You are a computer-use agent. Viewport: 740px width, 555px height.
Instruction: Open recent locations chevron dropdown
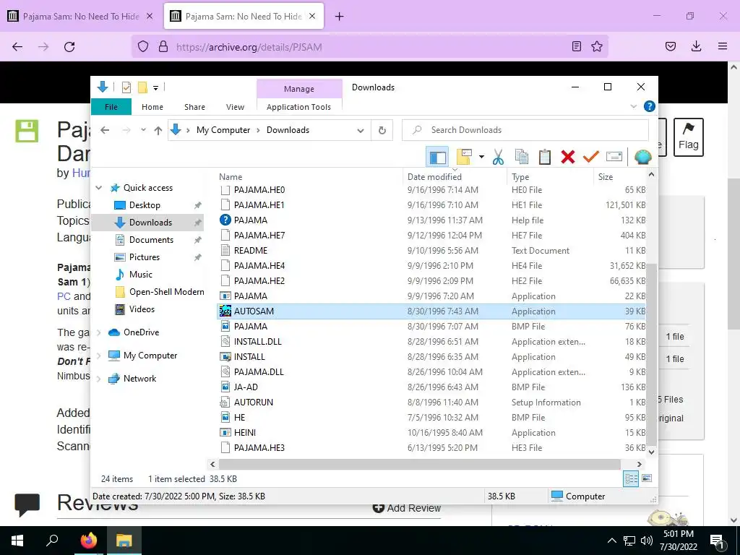coord(143,130)
